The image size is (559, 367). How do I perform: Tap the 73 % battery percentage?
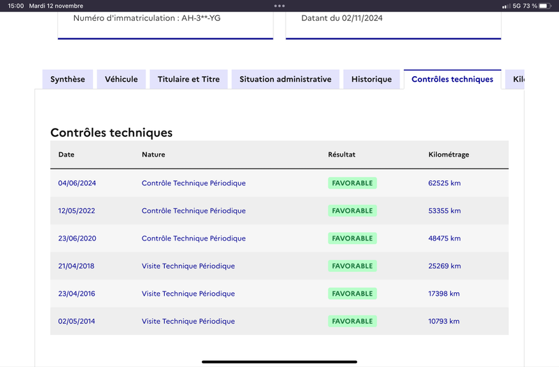pyautogui.click(x=530, y=6)
